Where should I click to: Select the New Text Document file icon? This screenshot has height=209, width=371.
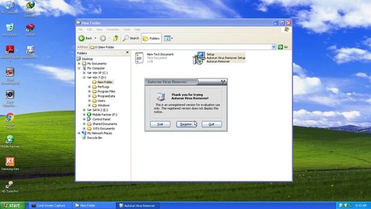pyautogui.click(x=139, y=58)
